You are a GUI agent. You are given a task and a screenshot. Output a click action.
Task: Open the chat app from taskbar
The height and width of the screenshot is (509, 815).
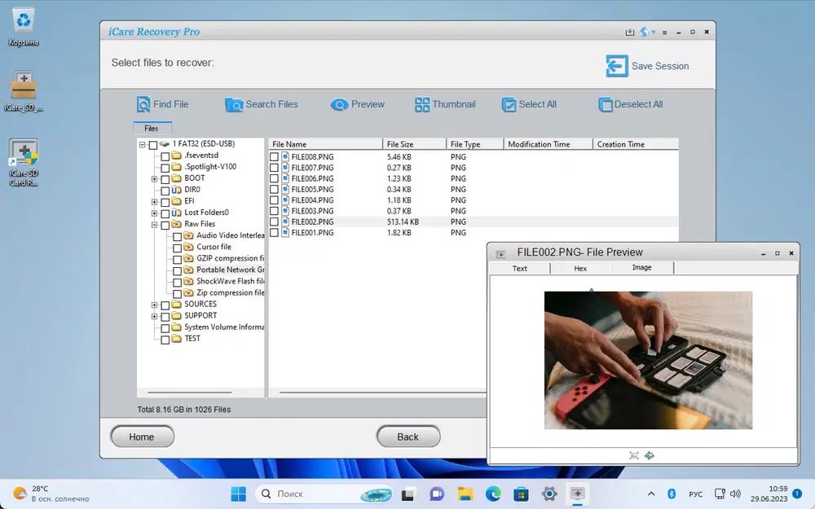click(437, 494)
